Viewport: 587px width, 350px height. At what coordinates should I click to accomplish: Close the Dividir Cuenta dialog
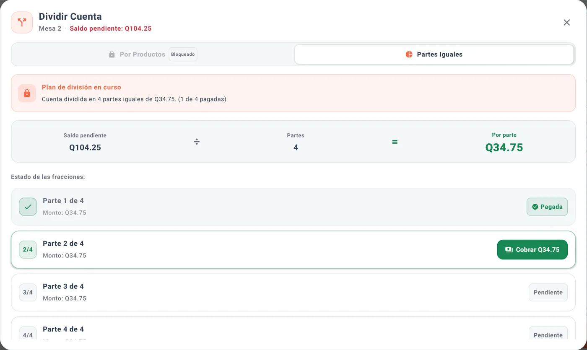tap(566, 23)
